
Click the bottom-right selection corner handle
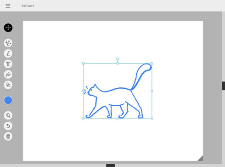[152, 119]
